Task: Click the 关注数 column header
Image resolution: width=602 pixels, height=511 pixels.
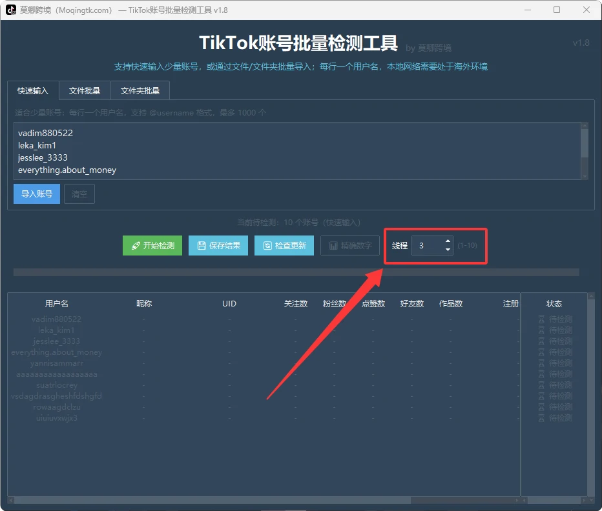Action: 296,303
